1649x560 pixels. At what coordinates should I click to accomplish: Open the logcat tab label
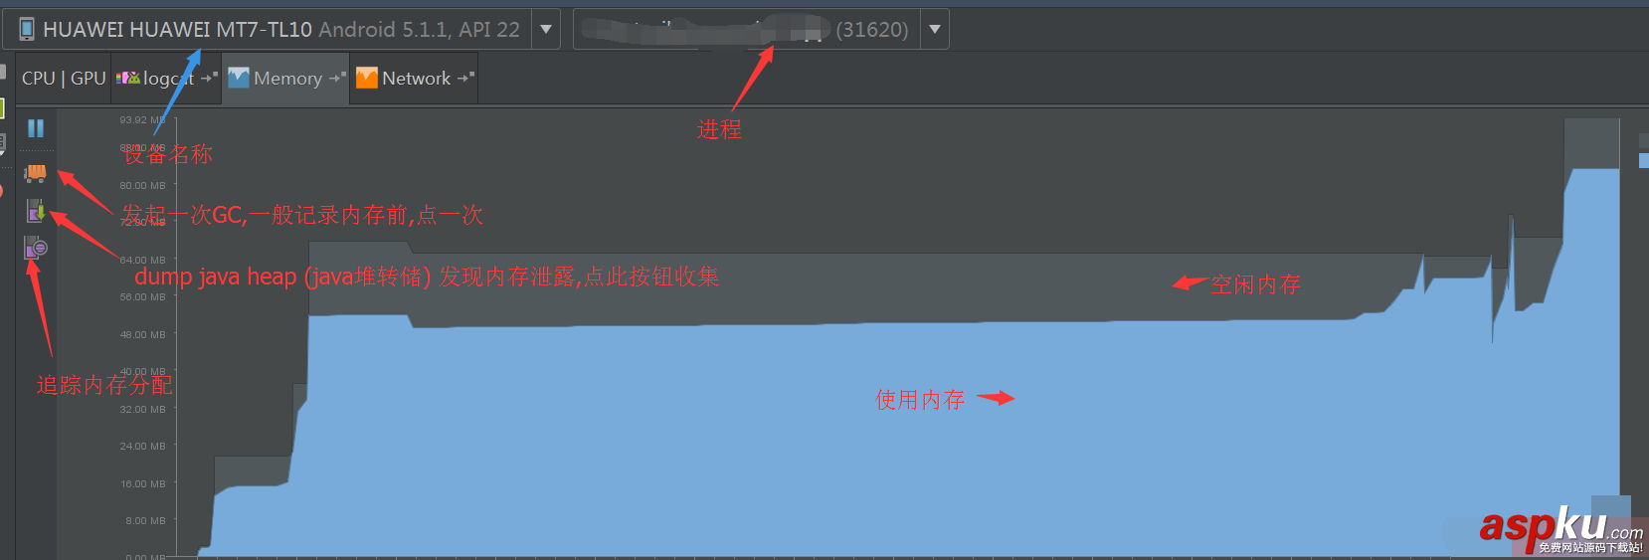(169, 78)
